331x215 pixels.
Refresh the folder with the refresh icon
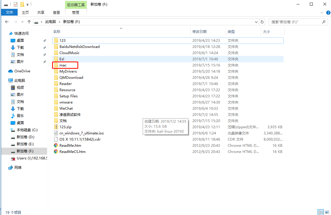262,22
